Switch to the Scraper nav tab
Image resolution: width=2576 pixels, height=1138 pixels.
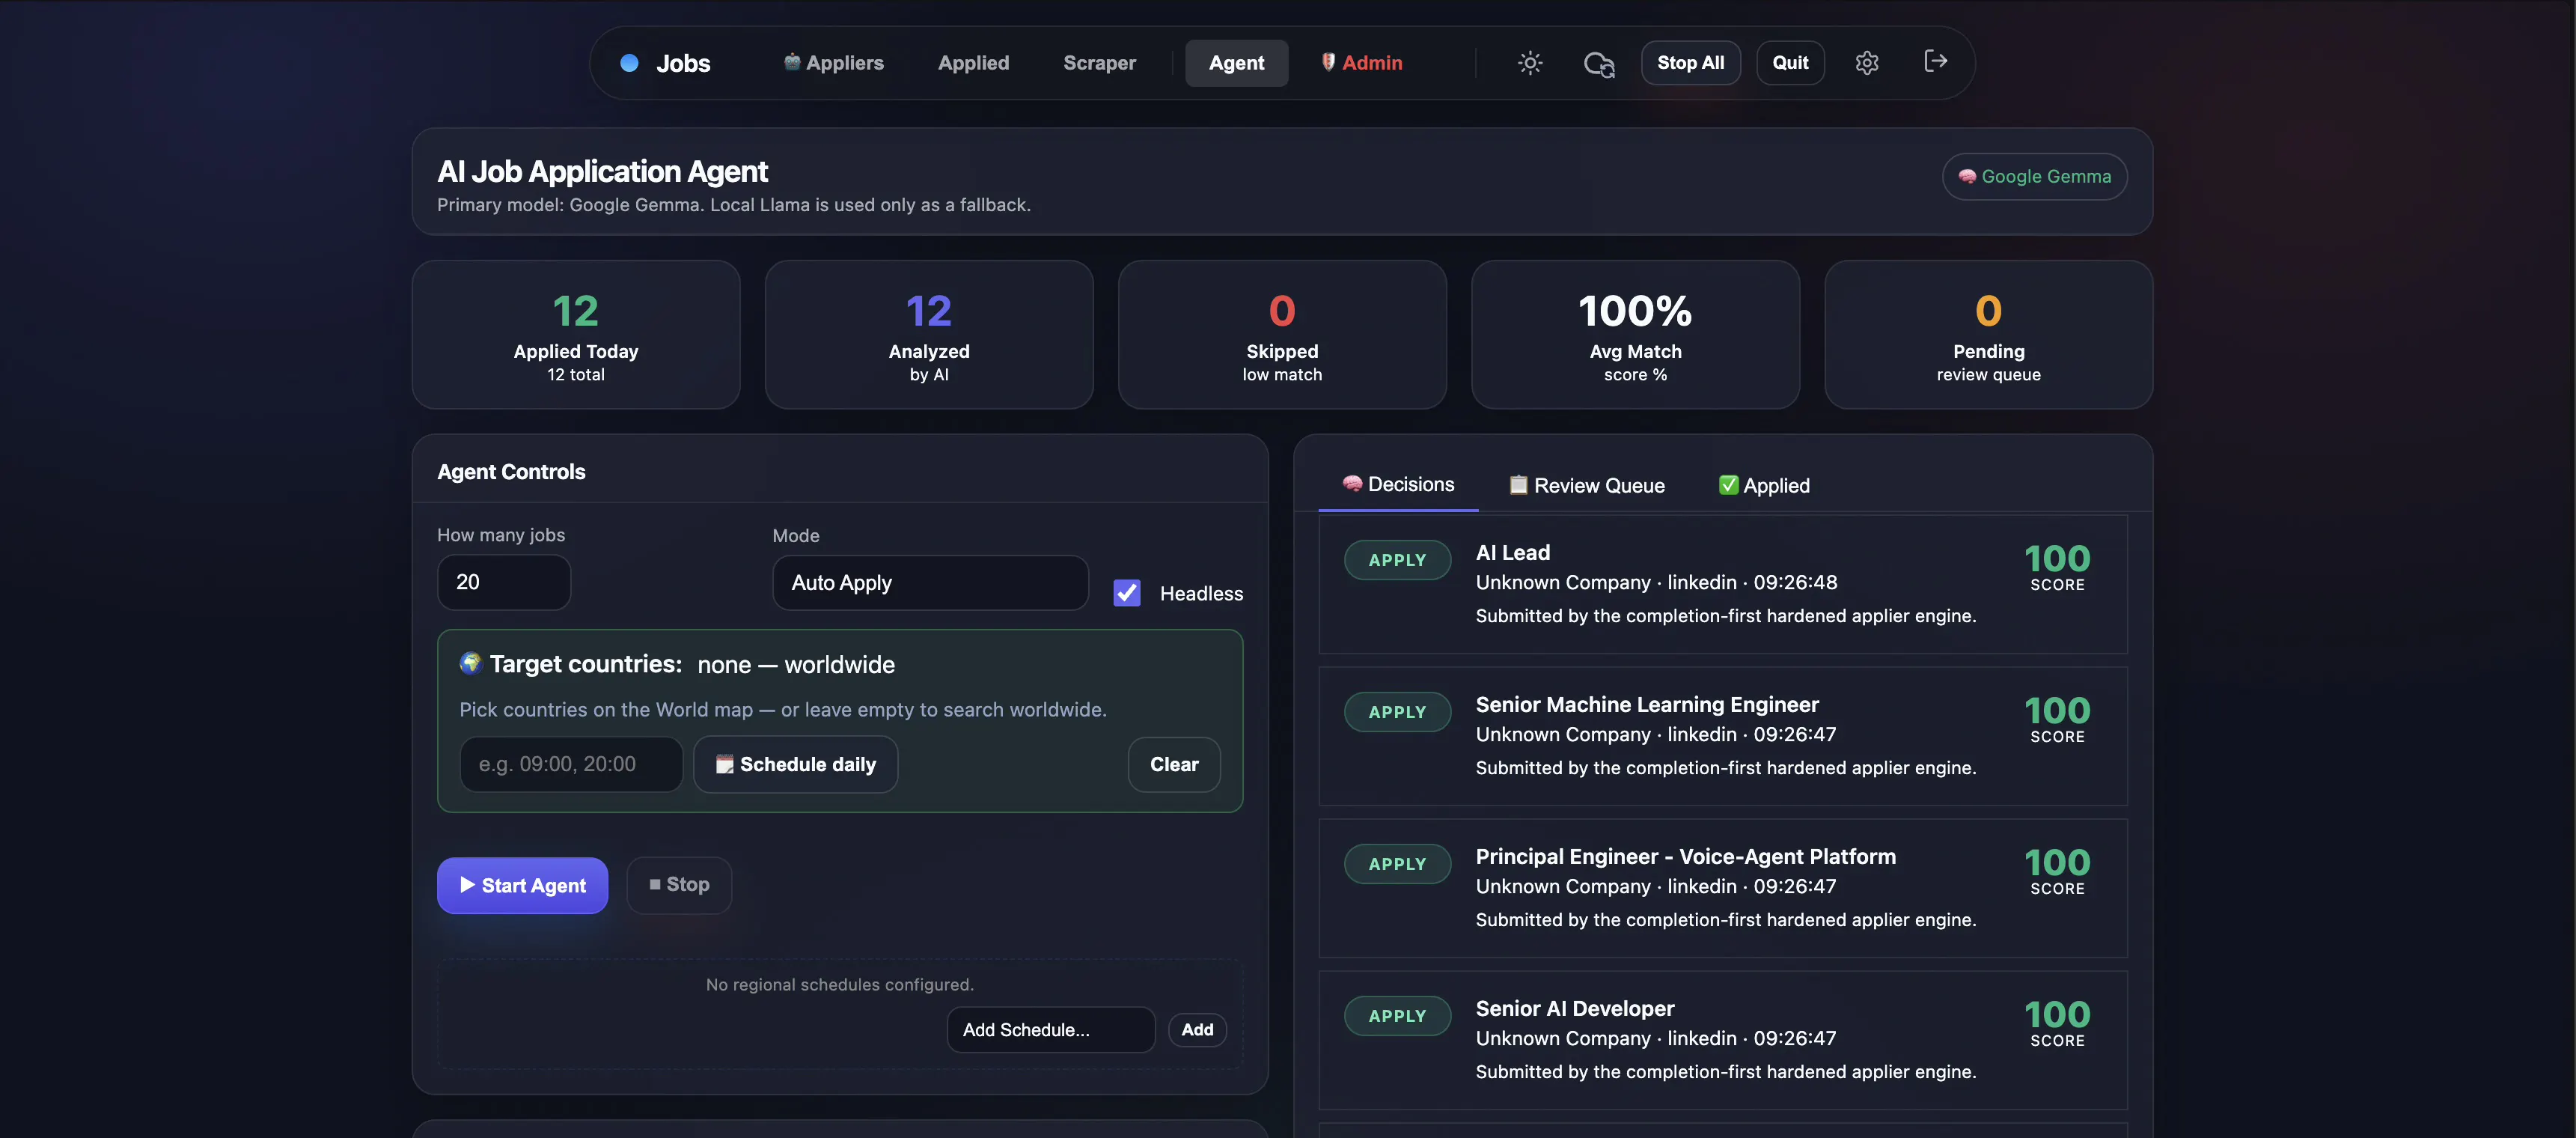(1099, 63)
